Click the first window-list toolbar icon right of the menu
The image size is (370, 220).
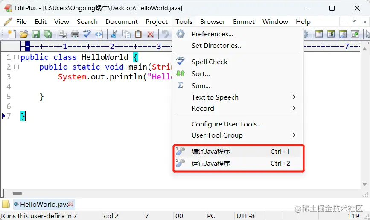point(319,34)
